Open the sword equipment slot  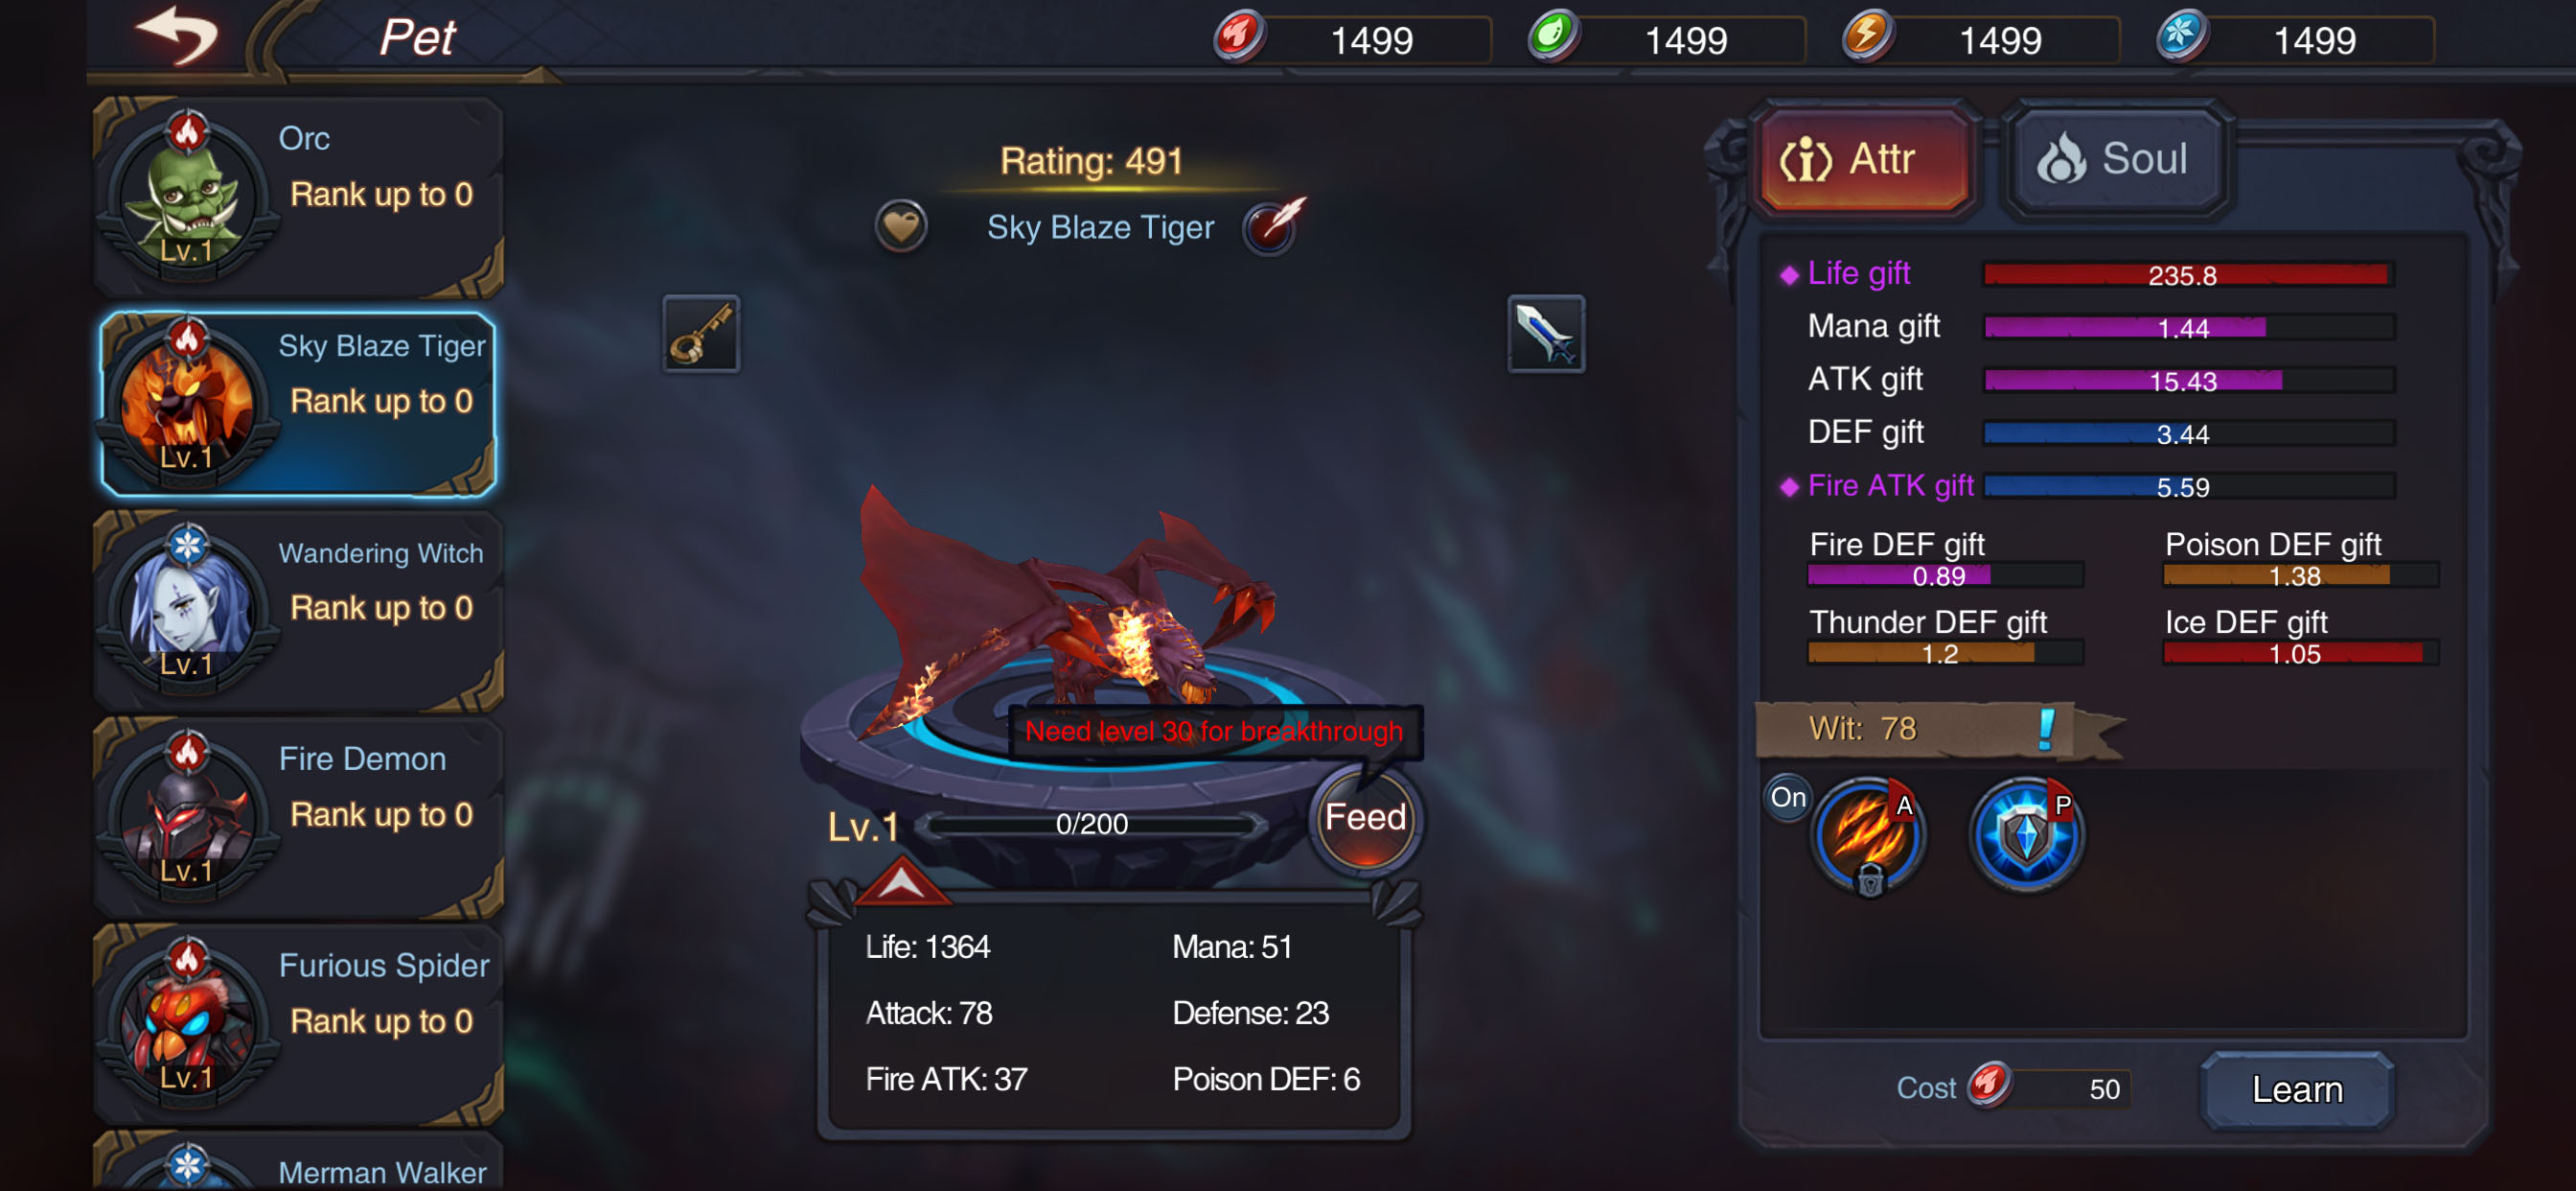coord(1546,334)
